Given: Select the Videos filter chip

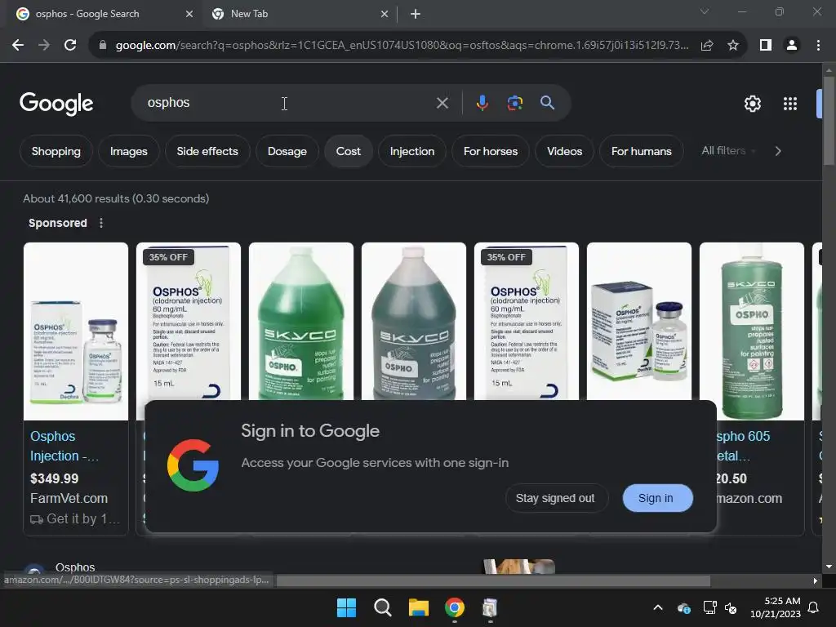Looking at the screenshot, I should [x=564, y=151].
